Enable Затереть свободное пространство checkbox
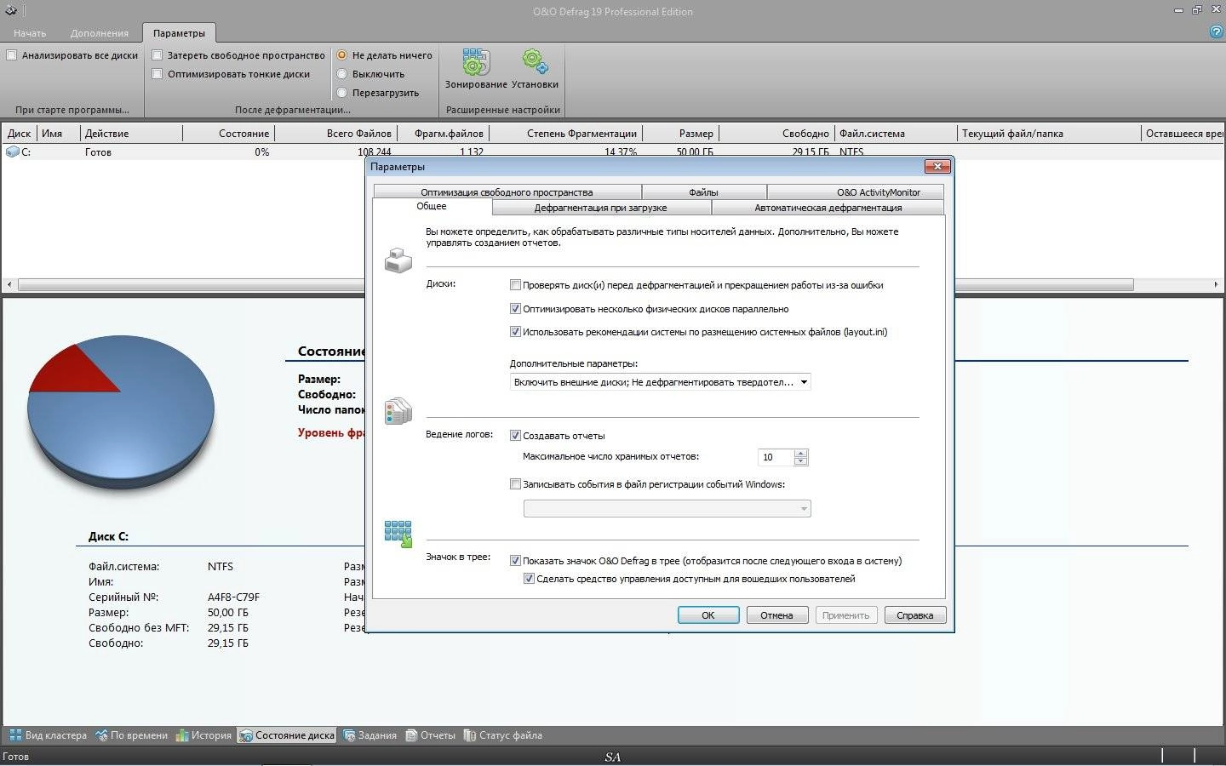The width and height of the screenshot is (1226, 766). point(158,55)
